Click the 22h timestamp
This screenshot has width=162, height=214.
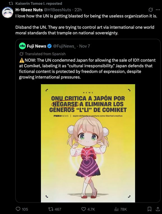78,10
